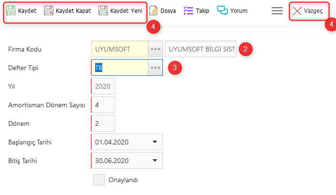Click the red X Vazgeç icon
Image resolution: width=336 pixels, height=195 pixels.
297,10
